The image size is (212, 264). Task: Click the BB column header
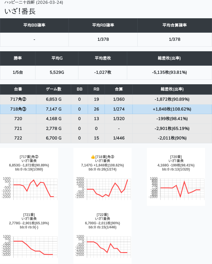coord(79,89)
